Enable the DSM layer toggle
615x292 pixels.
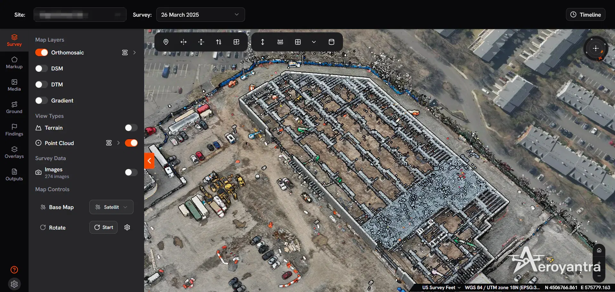tap(42, 69)
